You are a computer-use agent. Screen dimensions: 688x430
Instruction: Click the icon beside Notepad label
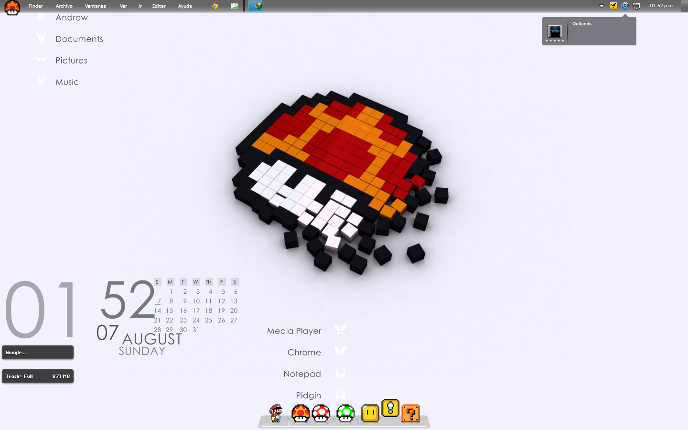click(x=340, y=372)
